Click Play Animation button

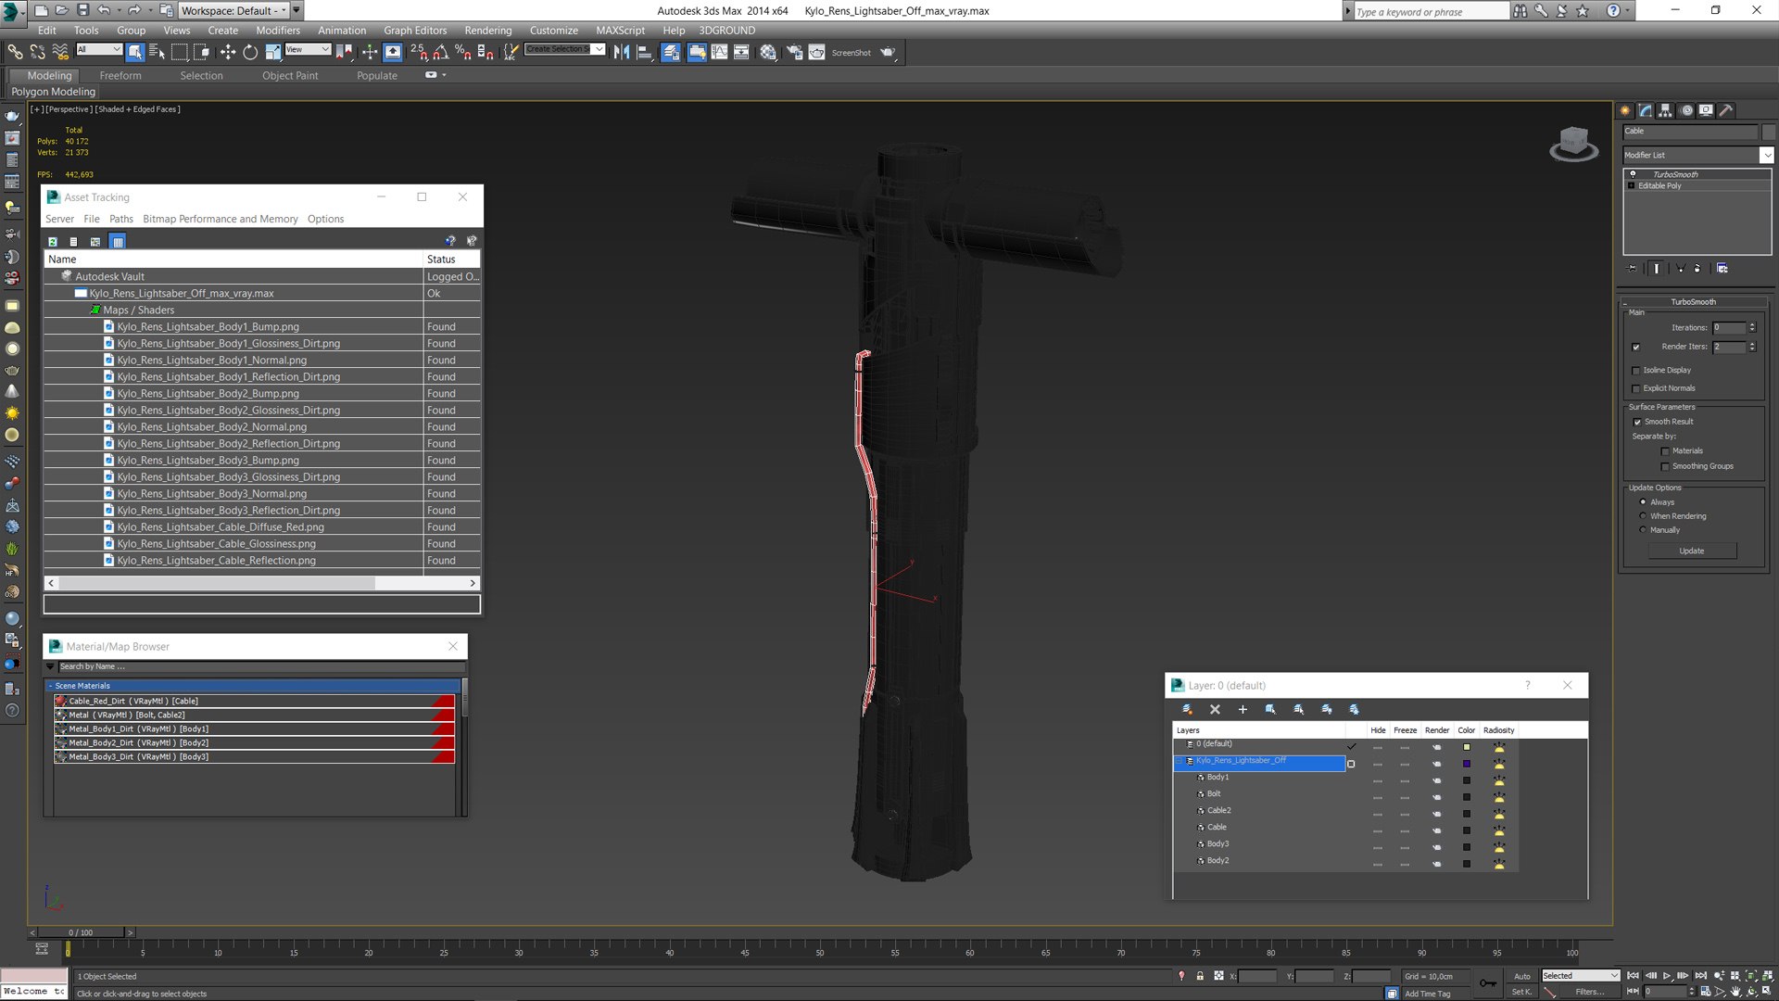click(x=1667, y=976)
